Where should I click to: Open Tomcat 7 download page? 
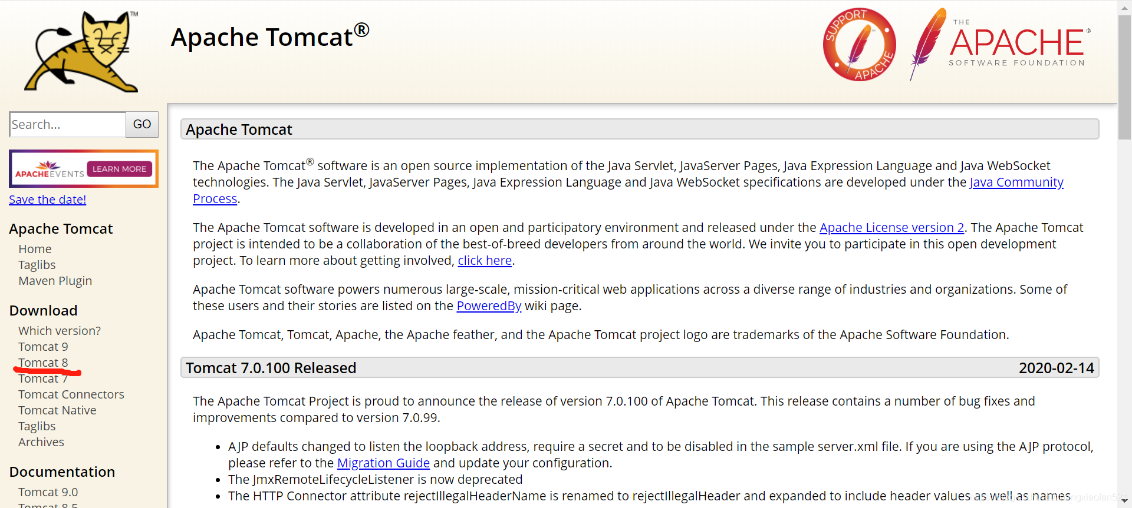pos(43,378)
